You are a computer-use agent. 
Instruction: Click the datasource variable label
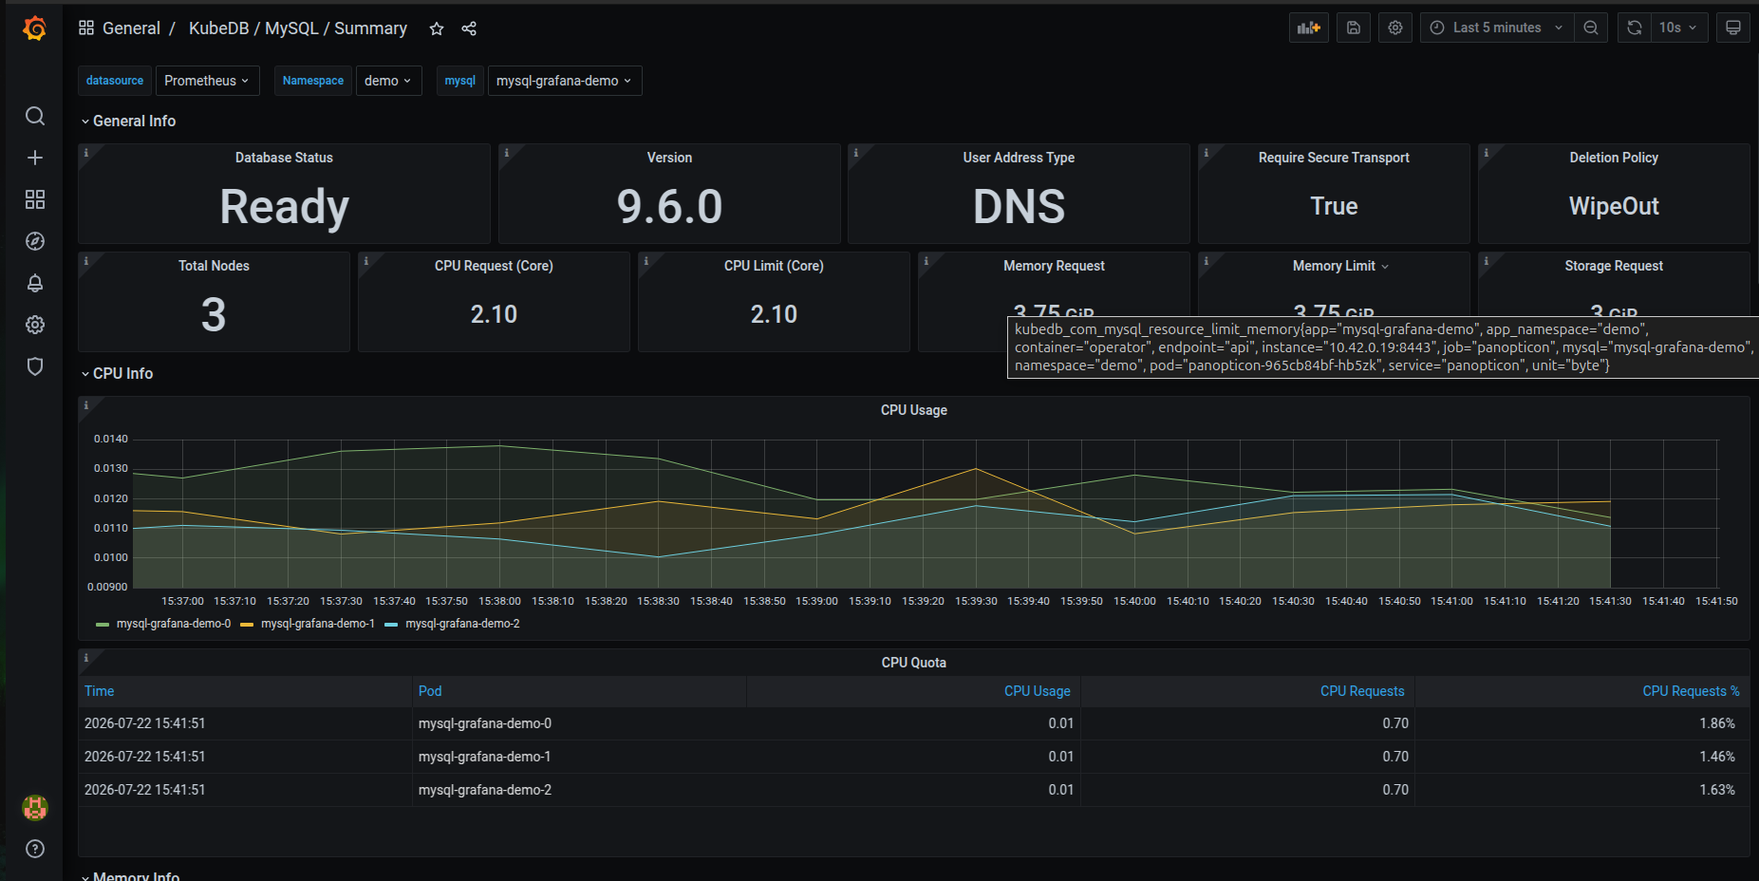coord(115,81)
